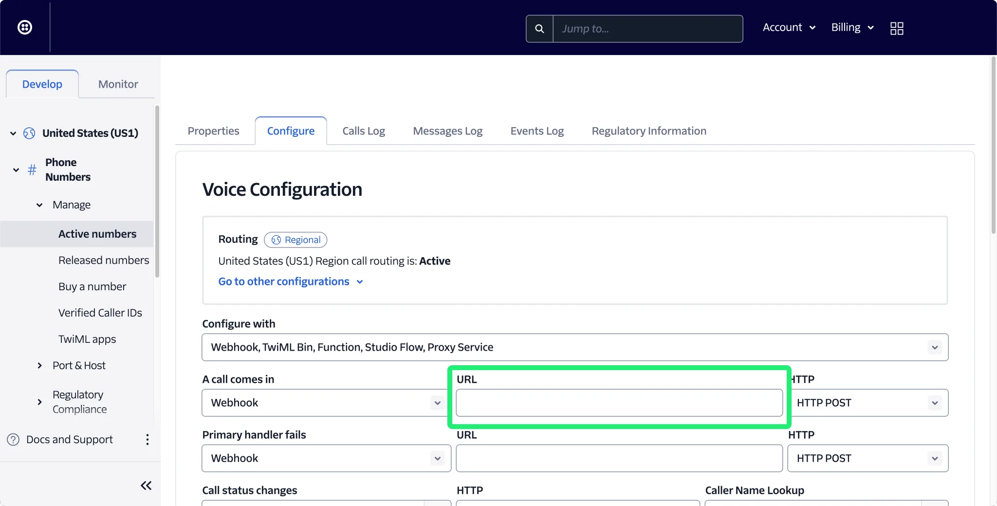Image resolution: width=997 pixels, height=506 pixels.
Task: Click the search magnifier icon
Action: pyautogui.click(x=539, y=28)
